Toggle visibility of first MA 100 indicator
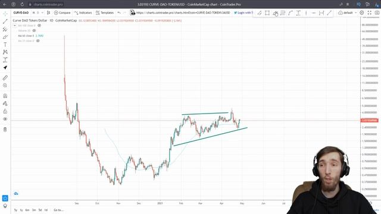 pyautogui.click(x=39, y=26)
